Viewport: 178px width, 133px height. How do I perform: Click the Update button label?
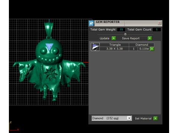tap(105, 38)
